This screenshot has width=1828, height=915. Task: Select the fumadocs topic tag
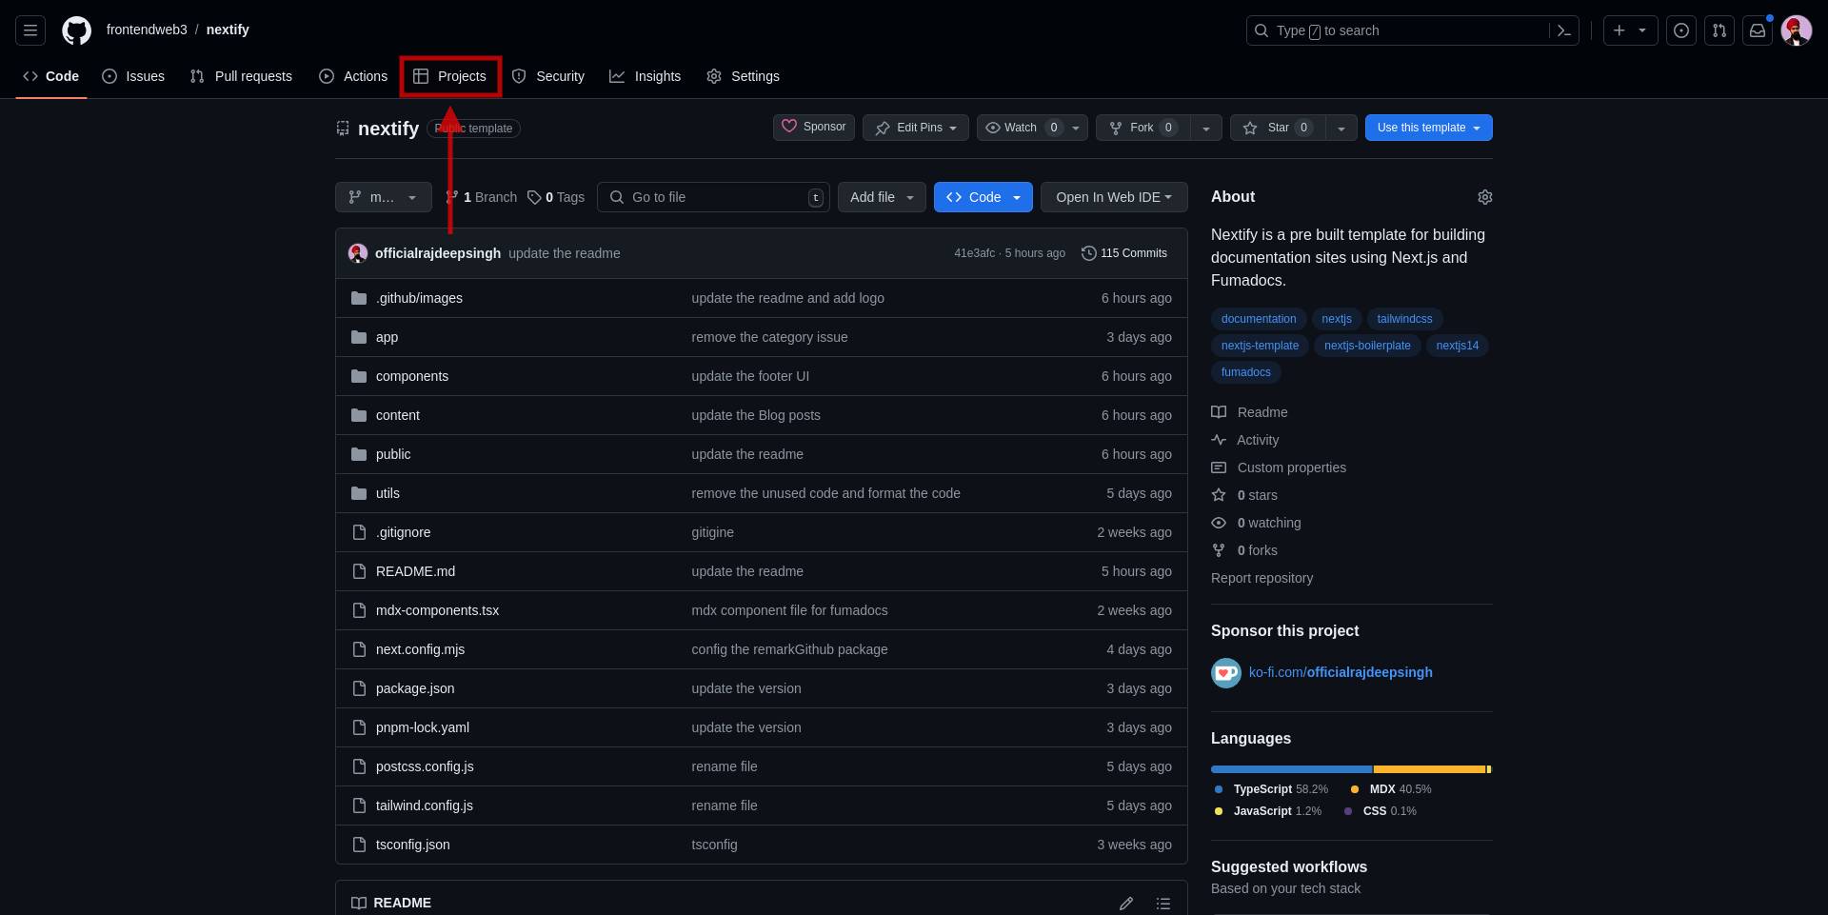tap(1245, 372)
